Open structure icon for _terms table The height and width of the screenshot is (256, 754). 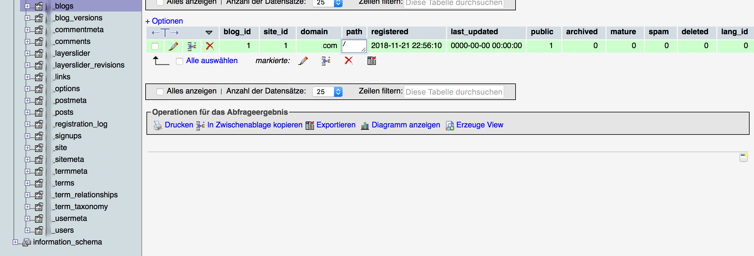[x=39, y=183]
